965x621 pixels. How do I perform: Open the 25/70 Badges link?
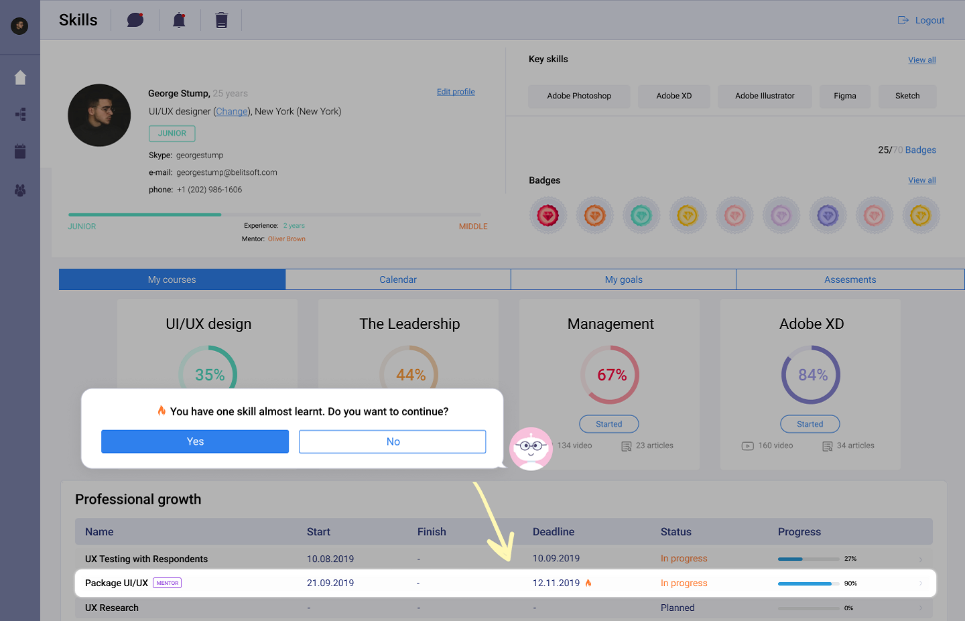click(x=907, y=150)
